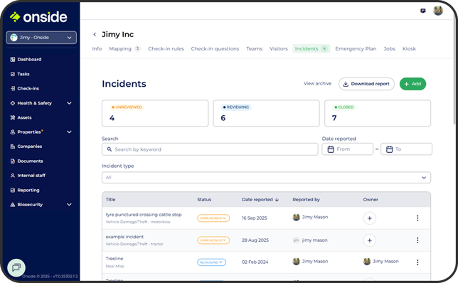Open the Check-in questions tab

point(215,49)
